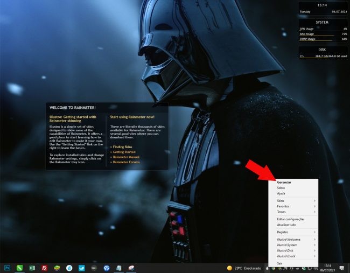The height and width of the screenshot is (273, 350).
Task: Open Photoshop from the taskbar
Action: [x=8, y=268]
